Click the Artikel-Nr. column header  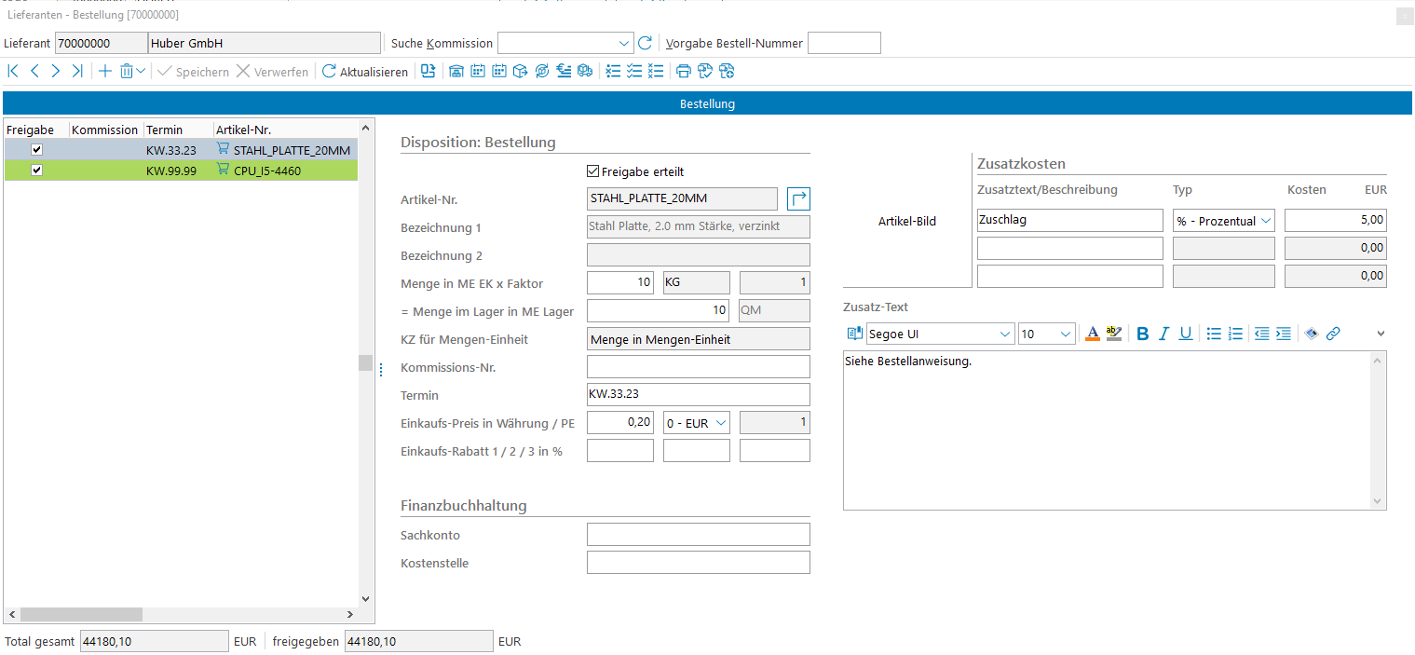point(244,130)
